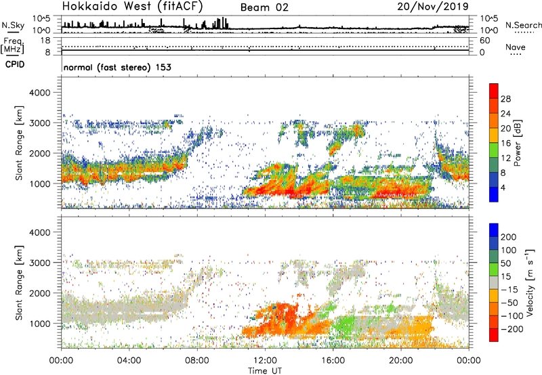Click power scale value '16'
The width and height of the screenshot is (542, 375).
point(505,144)
